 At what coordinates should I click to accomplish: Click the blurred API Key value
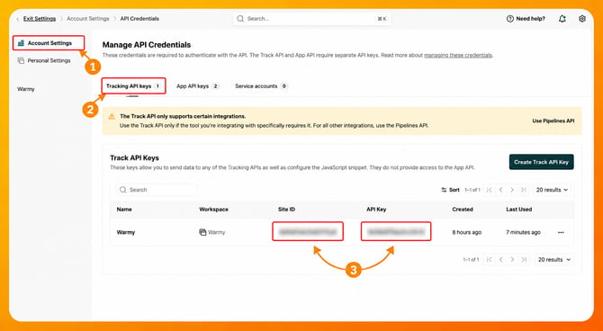(396, 231)
